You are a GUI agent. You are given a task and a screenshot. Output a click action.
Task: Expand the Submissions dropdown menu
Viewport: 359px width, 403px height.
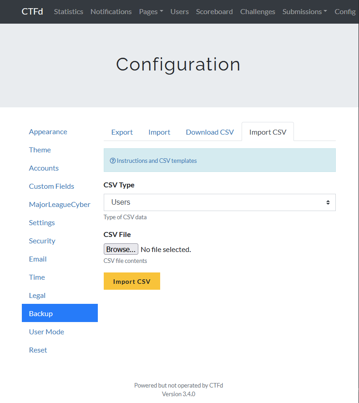point(304,12)
